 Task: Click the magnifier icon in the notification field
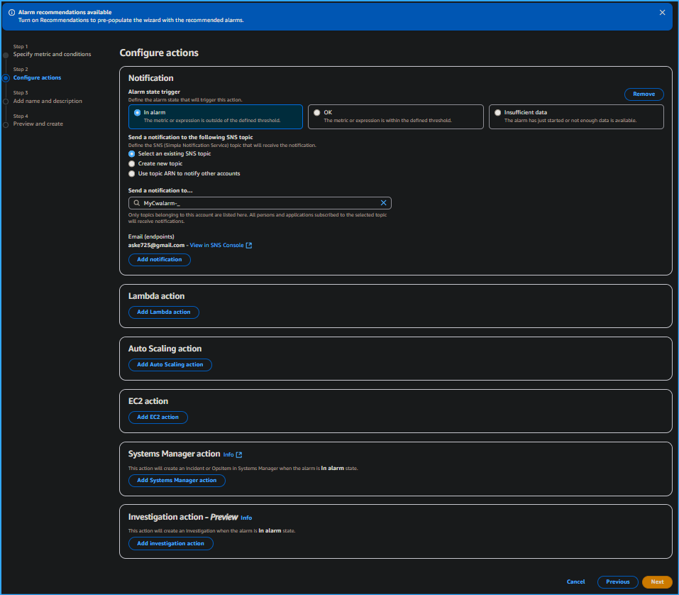136,202
